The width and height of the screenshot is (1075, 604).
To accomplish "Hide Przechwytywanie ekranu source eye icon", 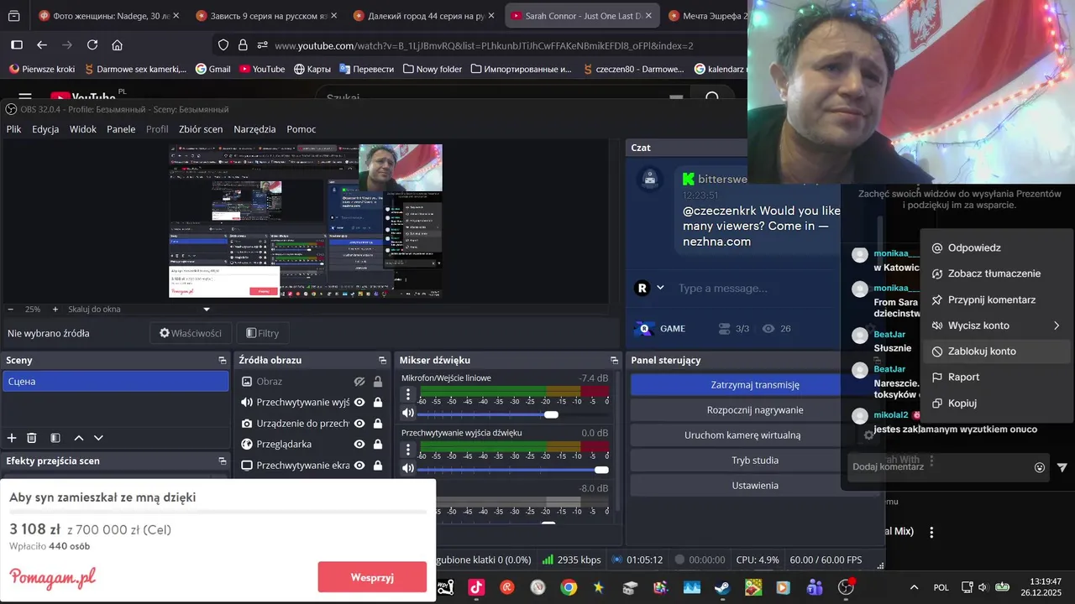I will [359, 466].
